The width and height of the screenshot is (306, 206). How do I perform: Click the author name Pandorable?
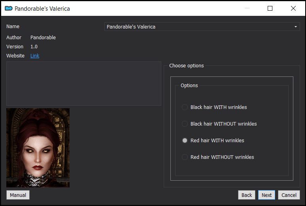tap(43, 38)
